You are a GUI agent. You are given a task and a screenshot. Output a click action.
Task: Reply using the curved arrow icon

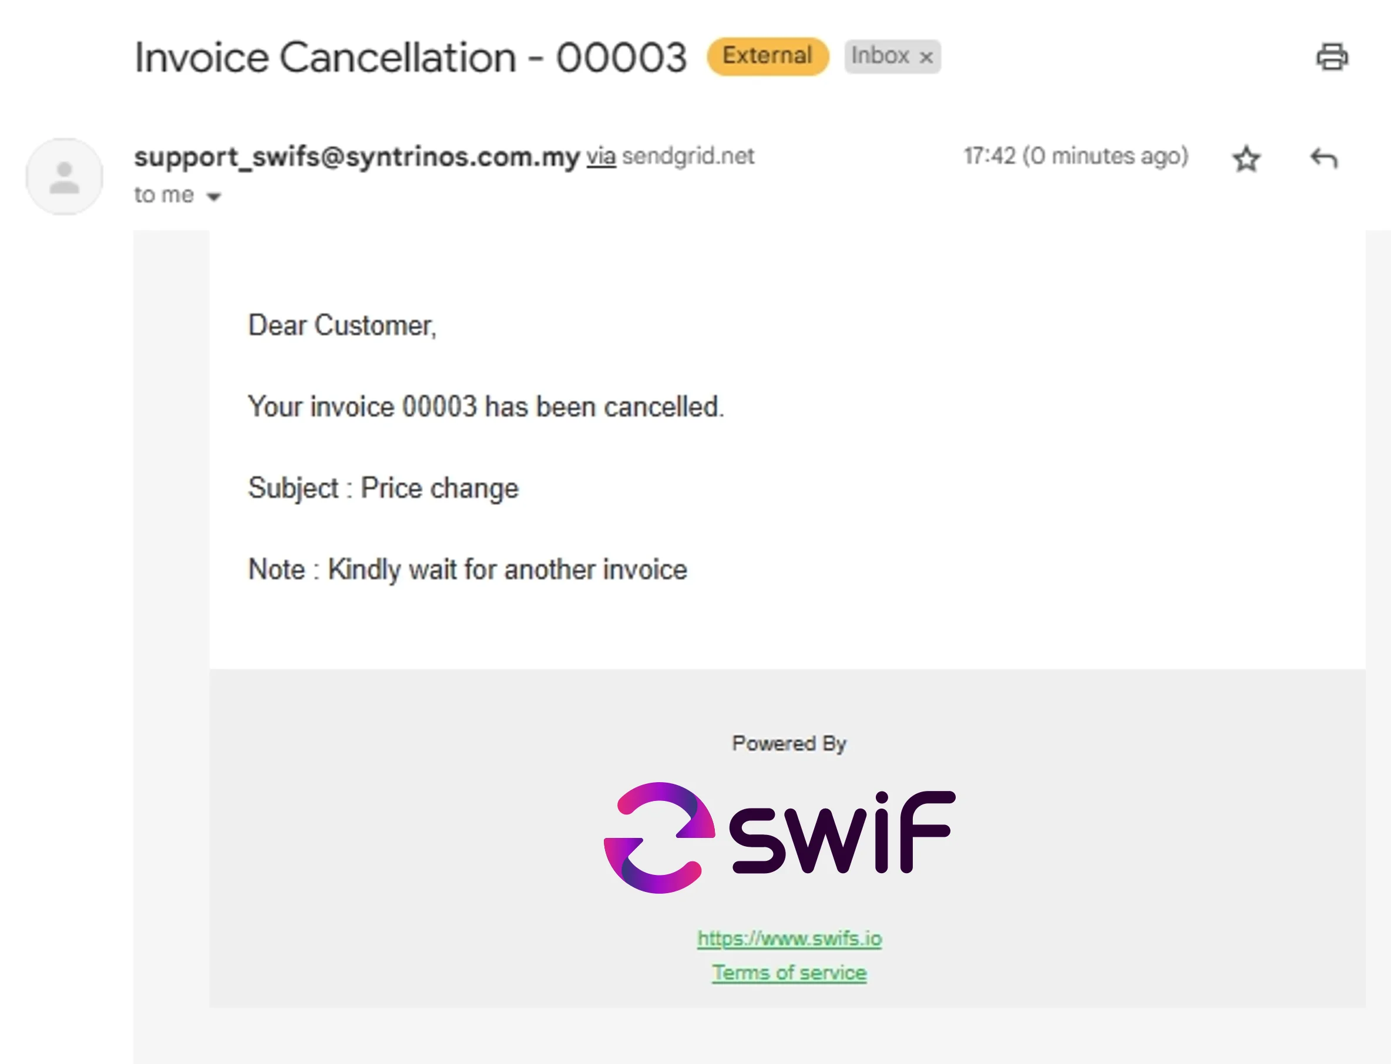[1323, 158]
